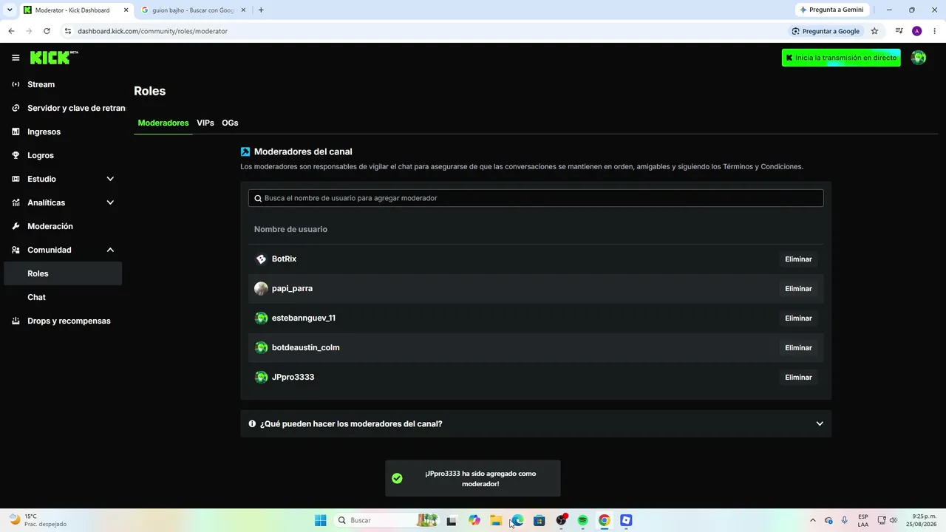Click the Moderación wrench icon
This screenshot has width=946, height=532.
pyautogui.click(x=16, y=226)
